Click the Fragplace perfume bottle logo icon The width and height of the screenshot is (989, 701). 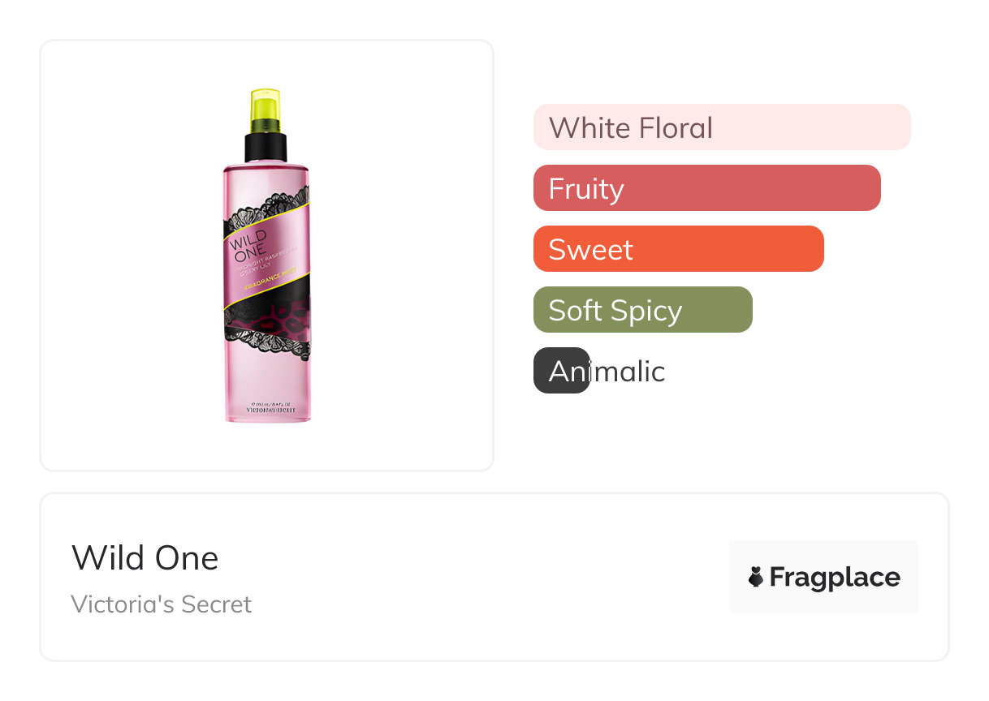756,577
